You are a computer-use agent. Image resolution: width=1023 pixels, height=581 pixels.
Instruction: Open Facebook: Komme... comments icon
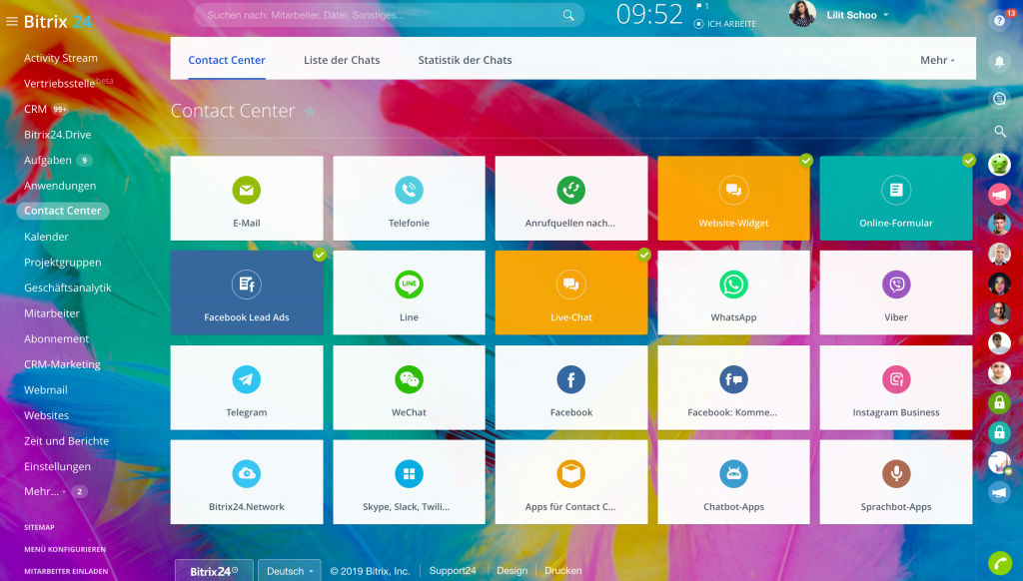733,379
